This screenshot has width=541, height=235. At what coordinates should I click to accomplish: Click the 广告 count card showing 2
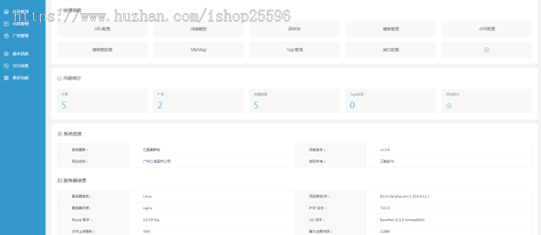tap(198, 101)
